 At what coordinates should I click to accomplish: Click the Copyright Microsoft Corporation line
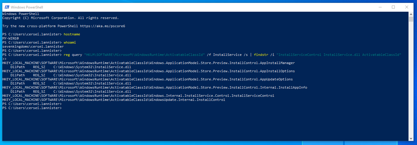[60, 18]
